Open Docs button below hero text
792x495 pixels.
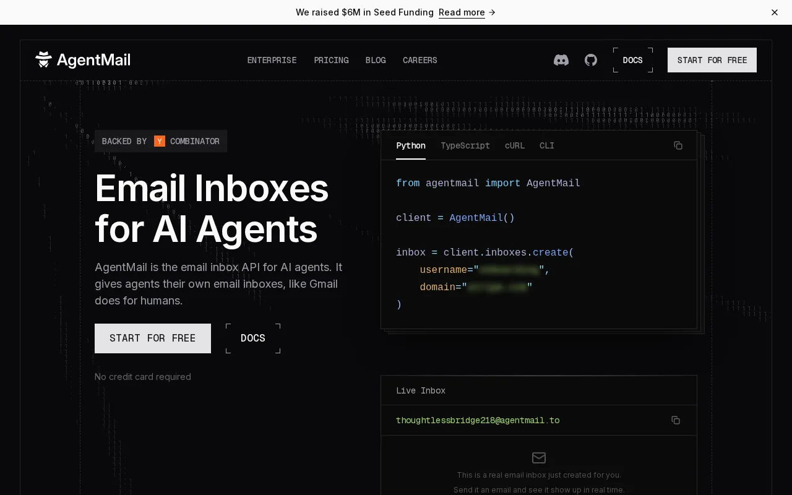(253, 338)
